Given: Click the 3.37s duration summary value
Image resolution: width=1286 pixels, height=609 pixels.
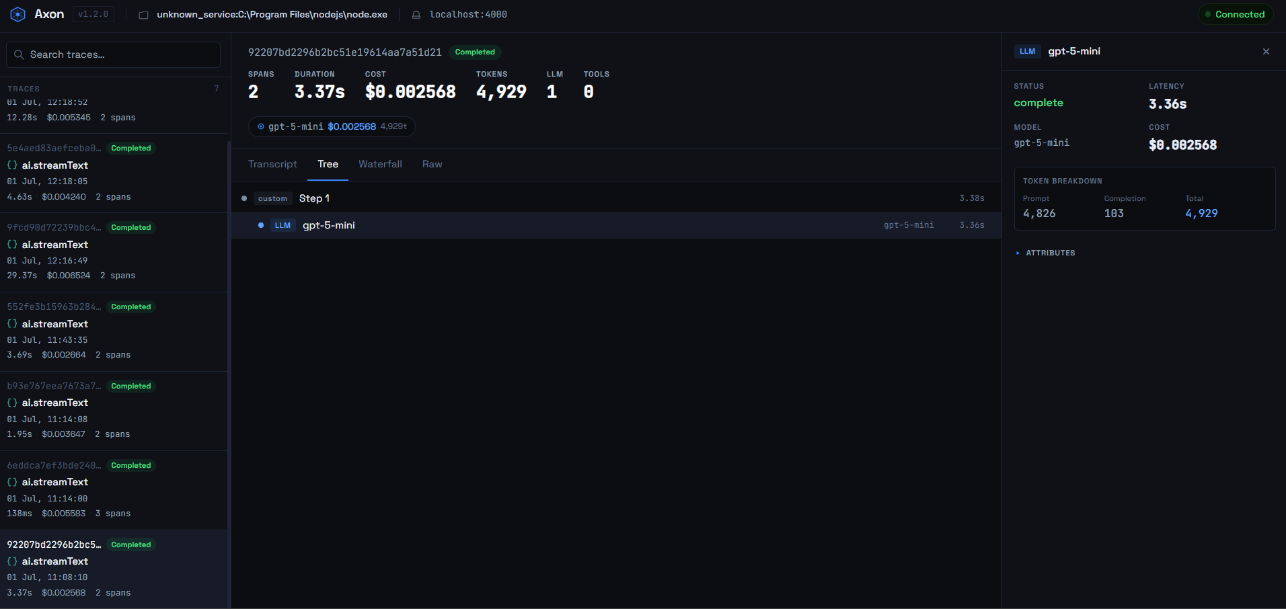Looking at the screenshot, I should [x=319, y=92].
